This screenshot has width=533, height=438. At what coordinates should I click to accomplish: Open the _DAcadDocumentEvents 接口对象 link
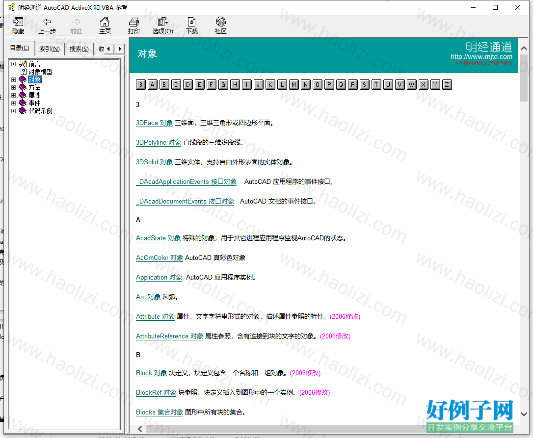pyautogui.click(x=185, y=201)
